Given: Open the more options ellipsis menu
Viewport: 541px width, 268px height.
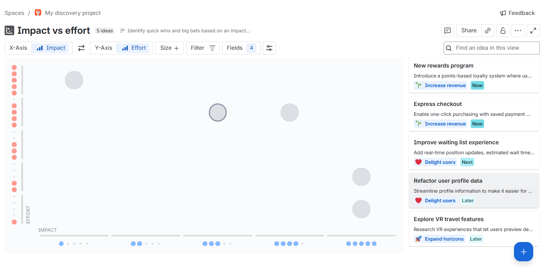Looking at the screenshot, I should [518, 30].
